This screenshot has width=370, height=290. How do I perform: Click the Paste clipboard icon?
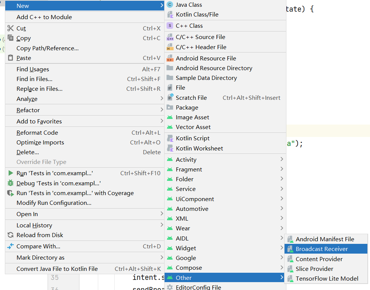pos(10,58)
